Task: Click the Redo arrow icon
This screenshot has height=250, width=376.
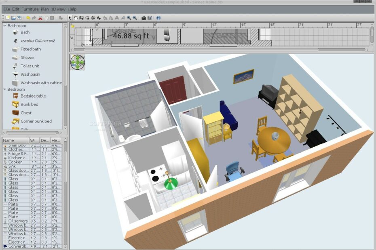Action: click(34, 18)
